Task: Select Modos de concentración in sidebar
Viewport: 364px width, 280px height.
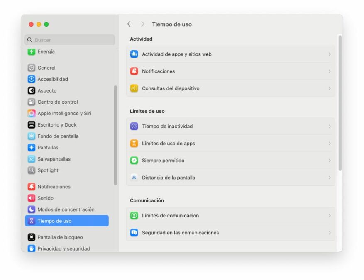Action: point(67,209)
